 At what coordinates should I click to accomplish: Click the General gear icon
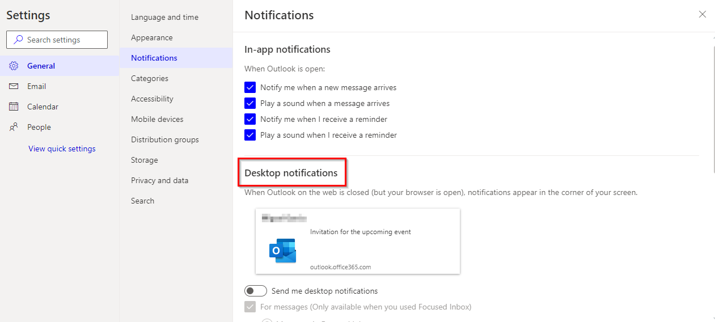coord(14,66)
